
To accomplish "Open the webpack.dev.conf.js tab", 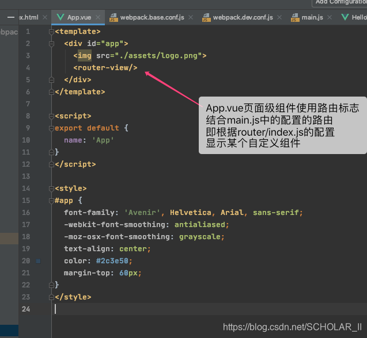I will tap(243, 17).
